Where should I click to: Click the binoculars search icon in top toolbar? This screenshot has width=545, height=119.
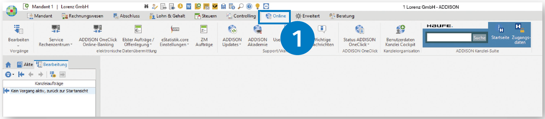click(146, 6)
